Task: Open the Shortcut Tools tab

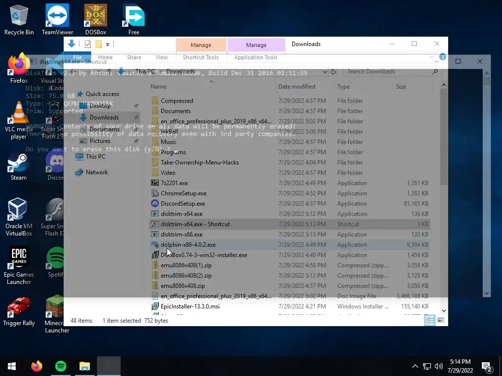Action: (201, 57)
